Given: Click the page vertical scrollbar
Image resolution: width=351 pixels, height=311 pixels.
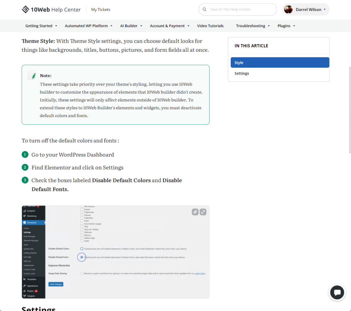Looking at the screenshot, I should [350, 110].
